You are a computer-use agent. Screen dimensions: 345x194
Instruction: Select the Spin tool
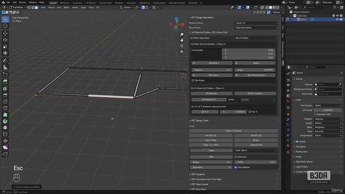(x=5, y=121)
